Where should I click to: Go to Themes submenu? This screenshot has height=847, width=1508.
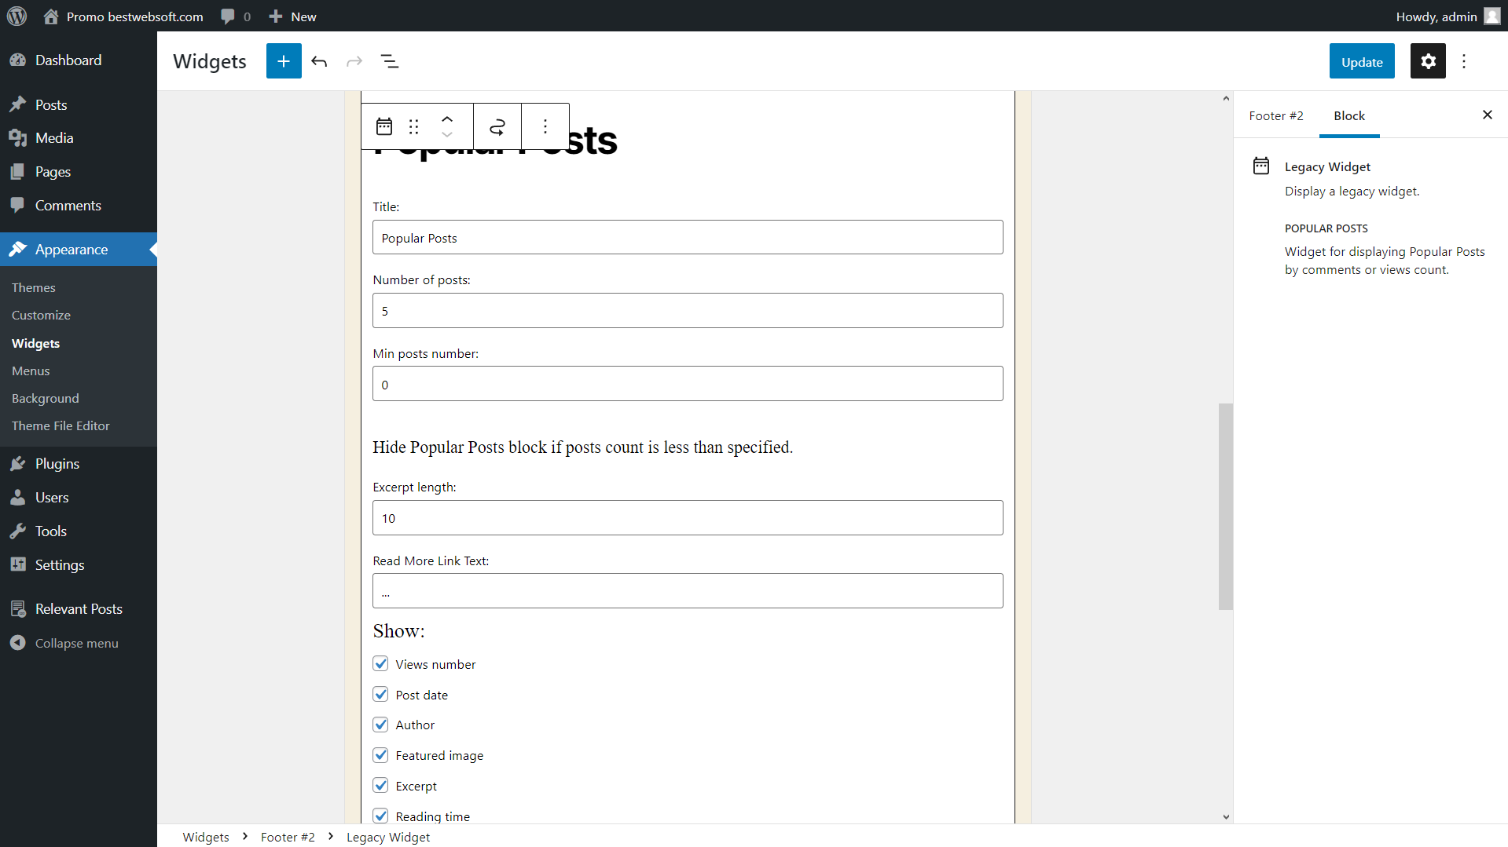34,287
